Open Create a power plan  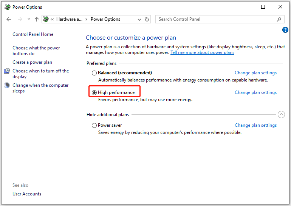coord(32,62)
